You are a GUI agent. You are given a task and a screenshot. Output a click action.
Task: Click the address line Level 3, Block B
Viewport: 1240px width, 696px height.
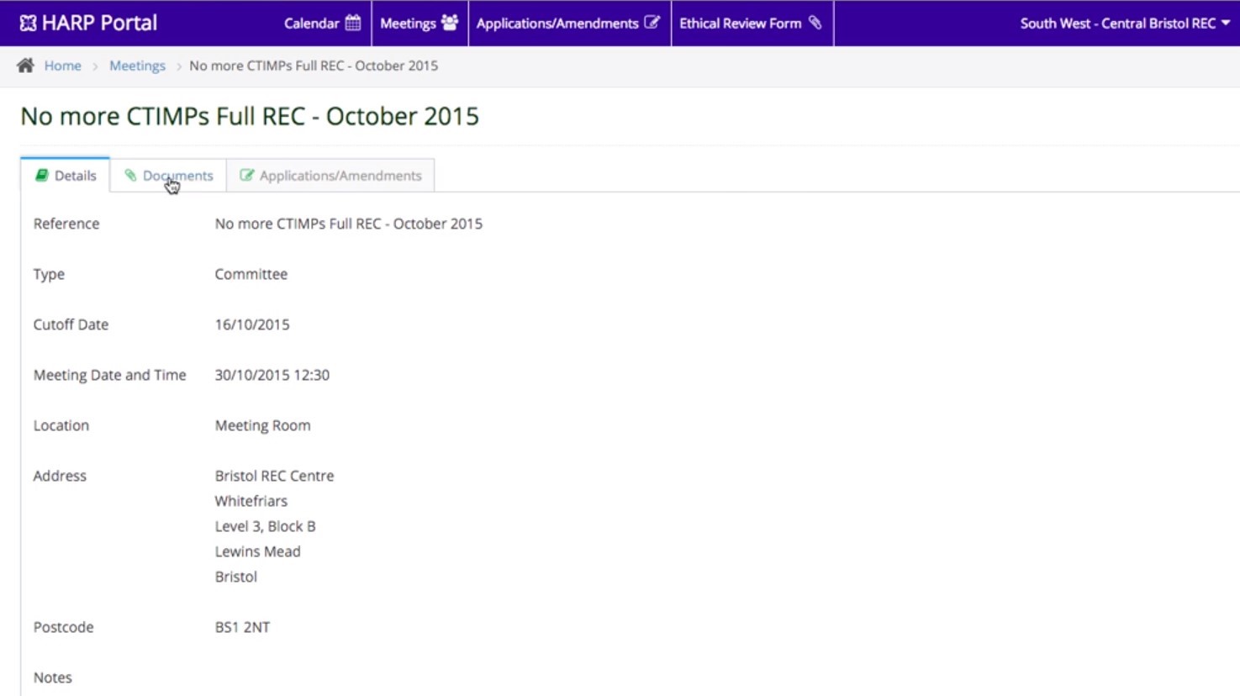click(x=266, y=526)
